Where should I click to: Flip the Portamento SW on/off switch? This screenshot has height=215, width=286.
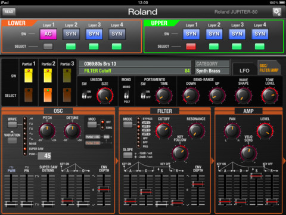coord(143,95)
